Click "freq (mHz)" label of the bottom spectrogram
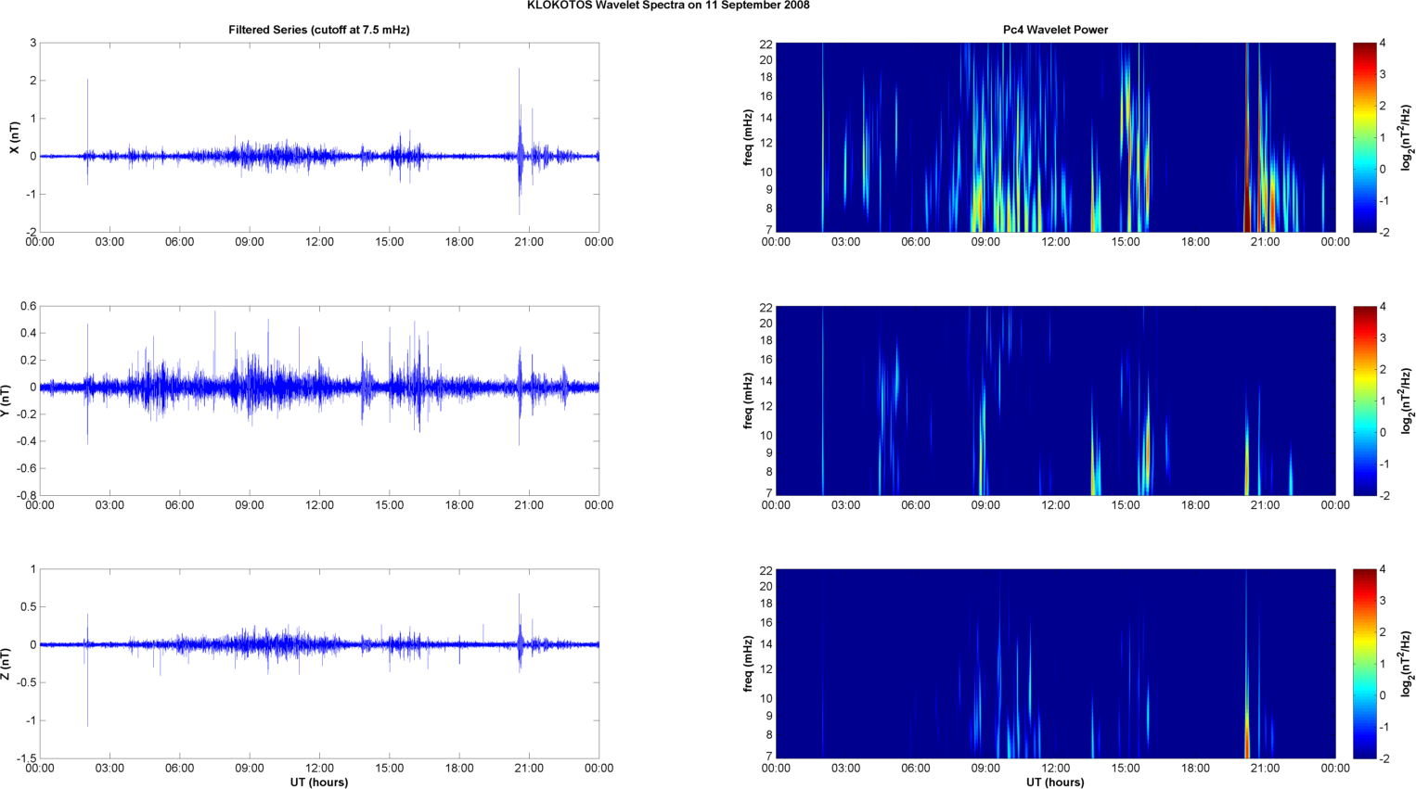This screenshot has height=789, width=1416. coord(748,664)
